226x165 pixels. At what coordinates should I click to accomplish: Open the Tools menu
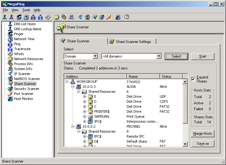(26, 10)
